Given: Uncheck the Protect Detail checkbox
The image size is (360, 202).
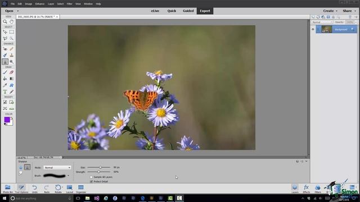Looking at the screenshot, I should (x=91, y=181).
